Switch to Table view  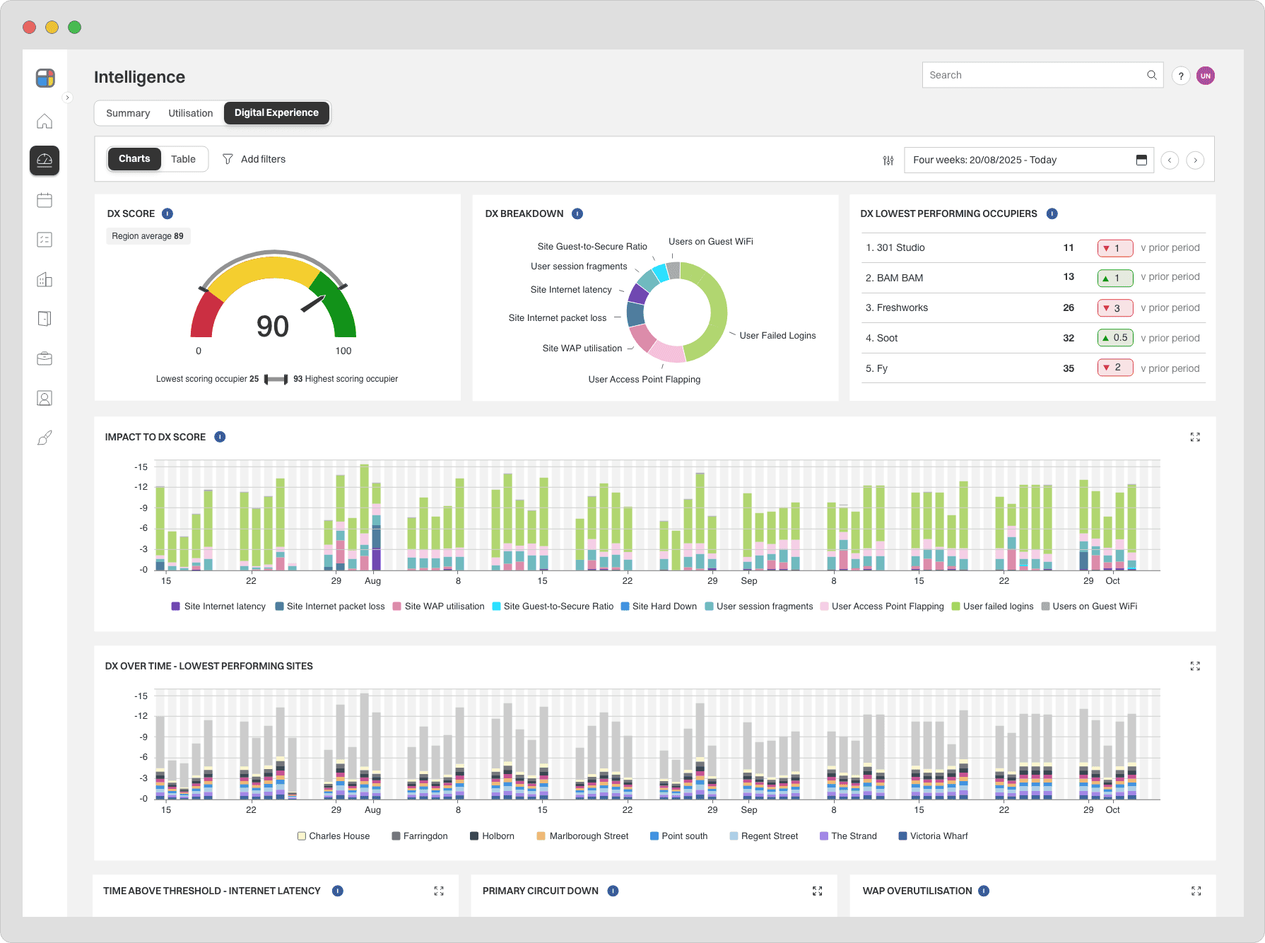(x=183, y=159)
